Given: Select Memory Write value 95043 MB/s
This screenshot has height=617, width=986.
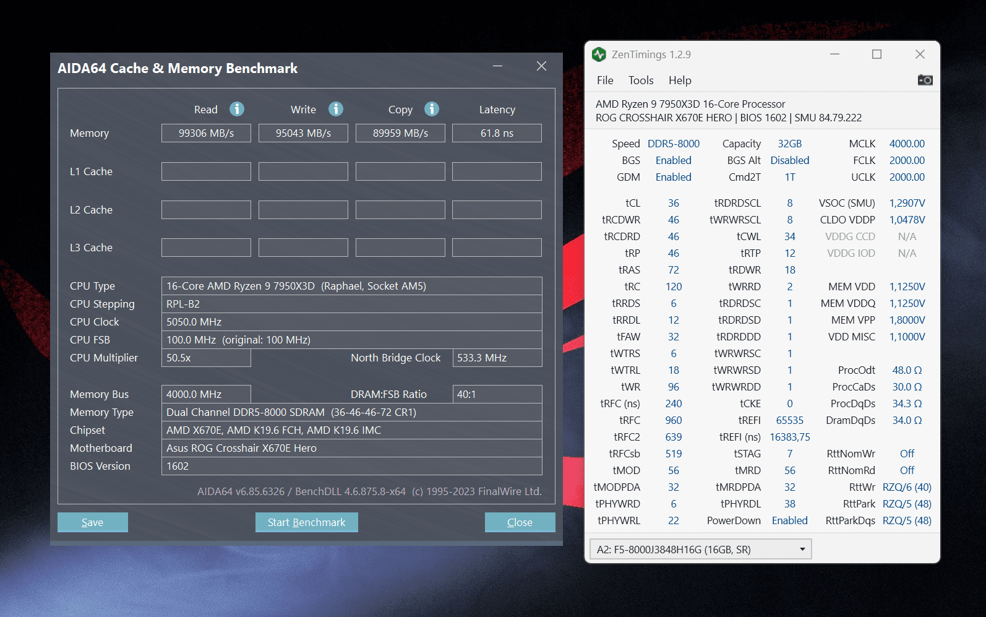Looking at the screenshot, I should (303, 133).
